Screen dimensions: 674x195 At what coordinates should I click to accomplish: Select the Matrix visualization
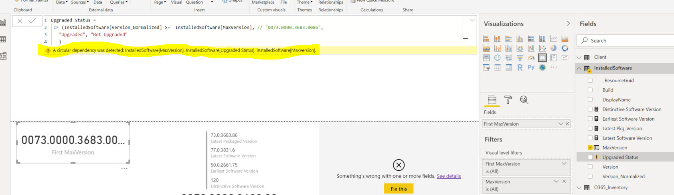pos(508,68)
